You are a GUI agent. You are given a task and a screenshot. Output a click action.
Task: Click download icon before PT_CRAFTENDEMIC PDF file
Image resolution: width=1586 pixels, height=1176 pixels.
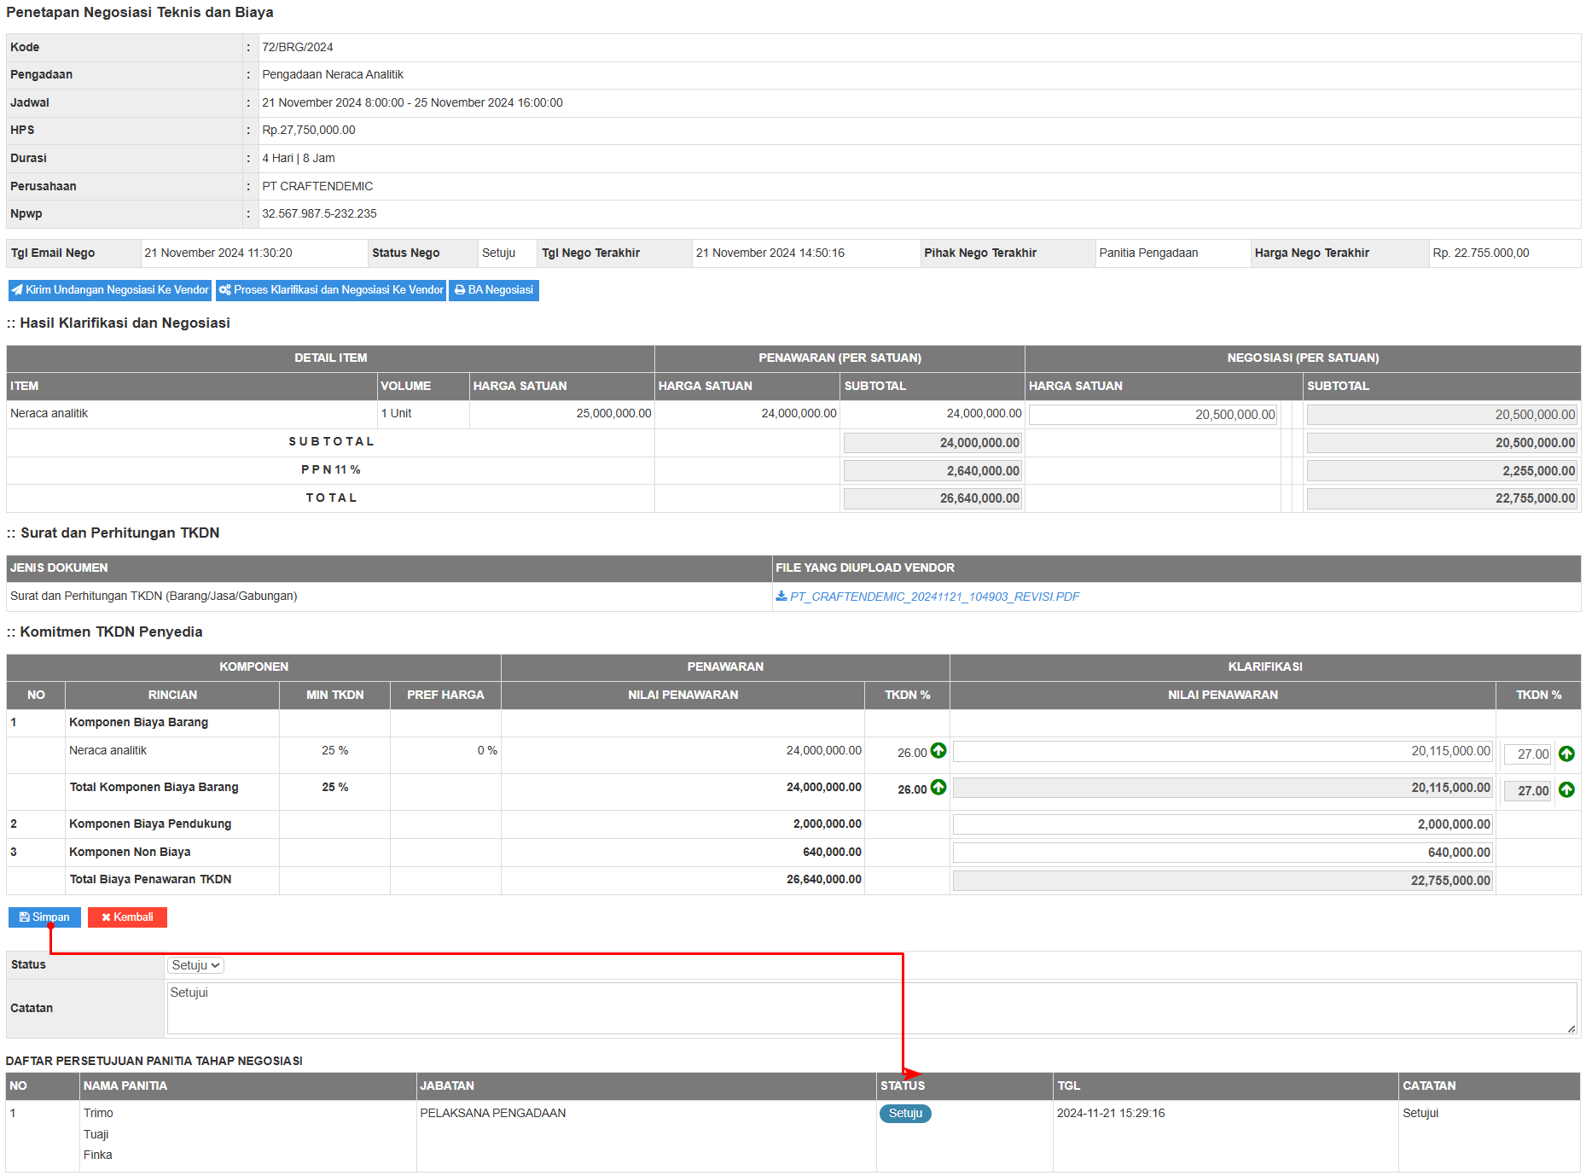(x=781, y=597)
